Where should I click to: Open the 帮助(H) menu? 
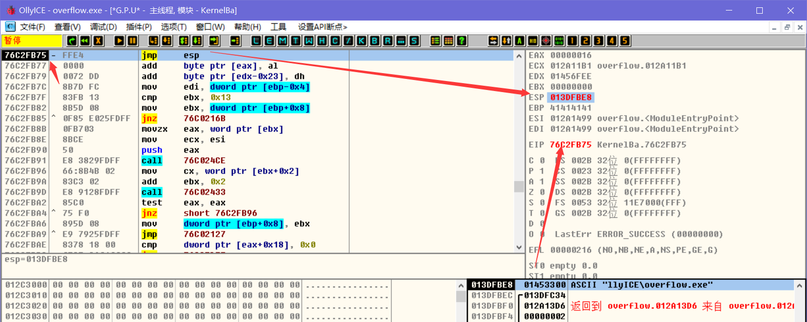coord(248,27)
